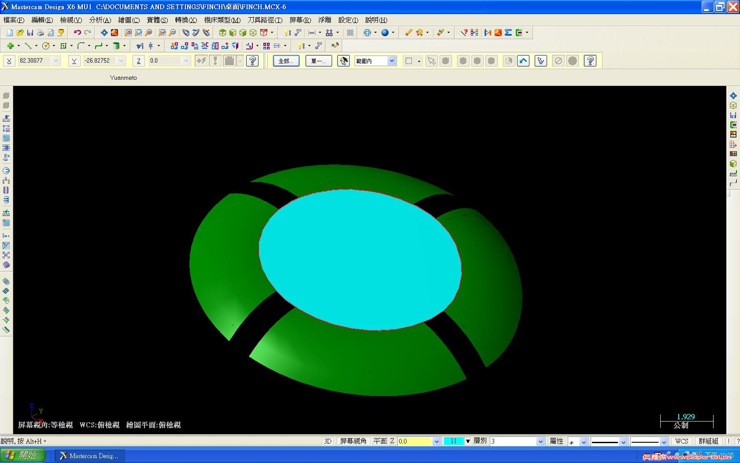Click the 屬性 attributes button
This screenshot has height=463, width=740.
coord(556,441)
